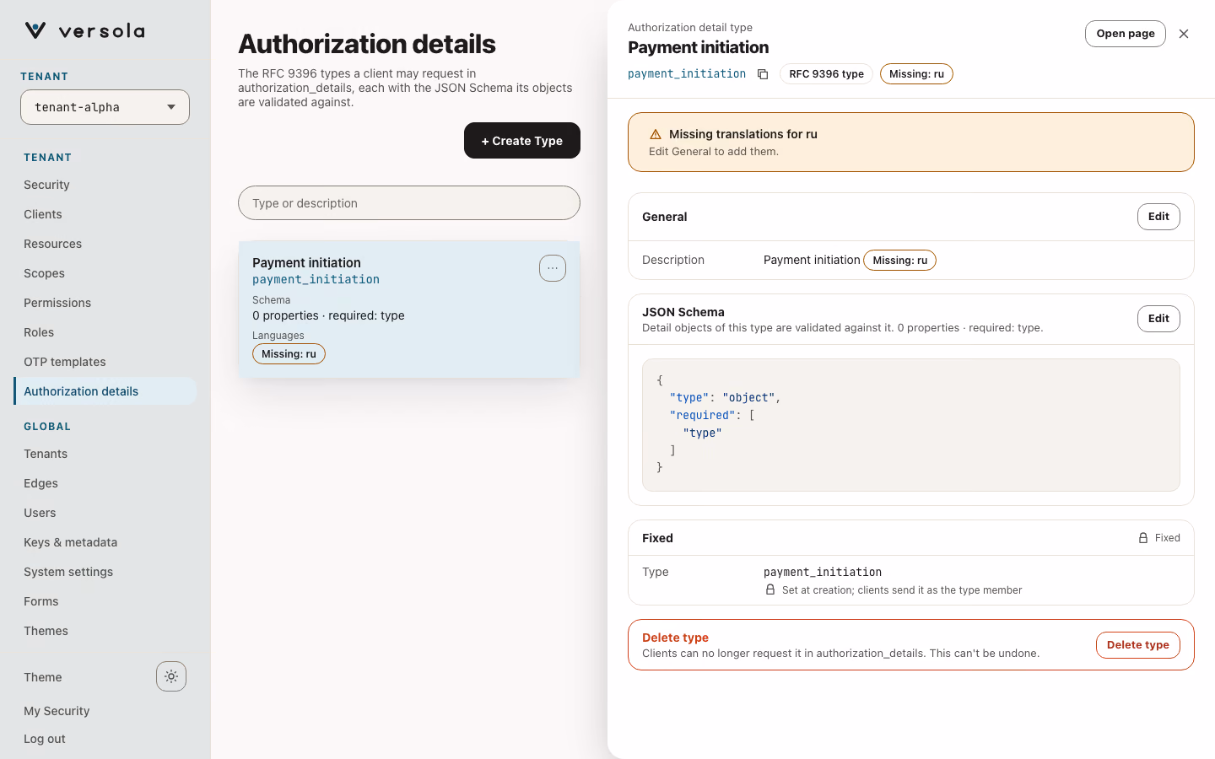Click the payment_initiation value in Fixed section
The height and width of the screenshot is (759, 1215).
(823, 572)
